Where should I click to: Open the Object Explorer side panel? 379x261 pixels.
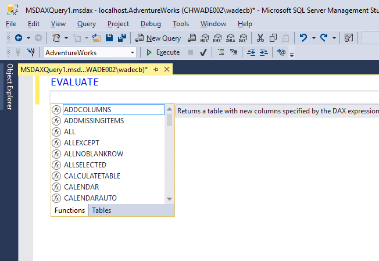click(9, 87)
